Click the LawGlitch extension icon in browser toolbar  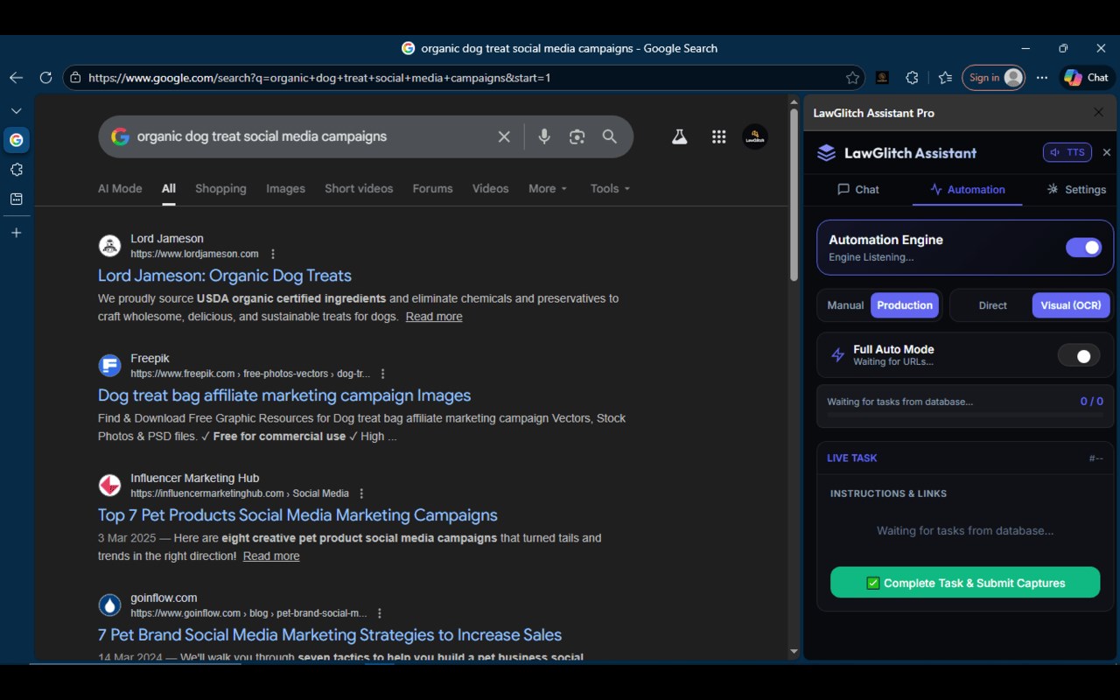coord(882,78)
